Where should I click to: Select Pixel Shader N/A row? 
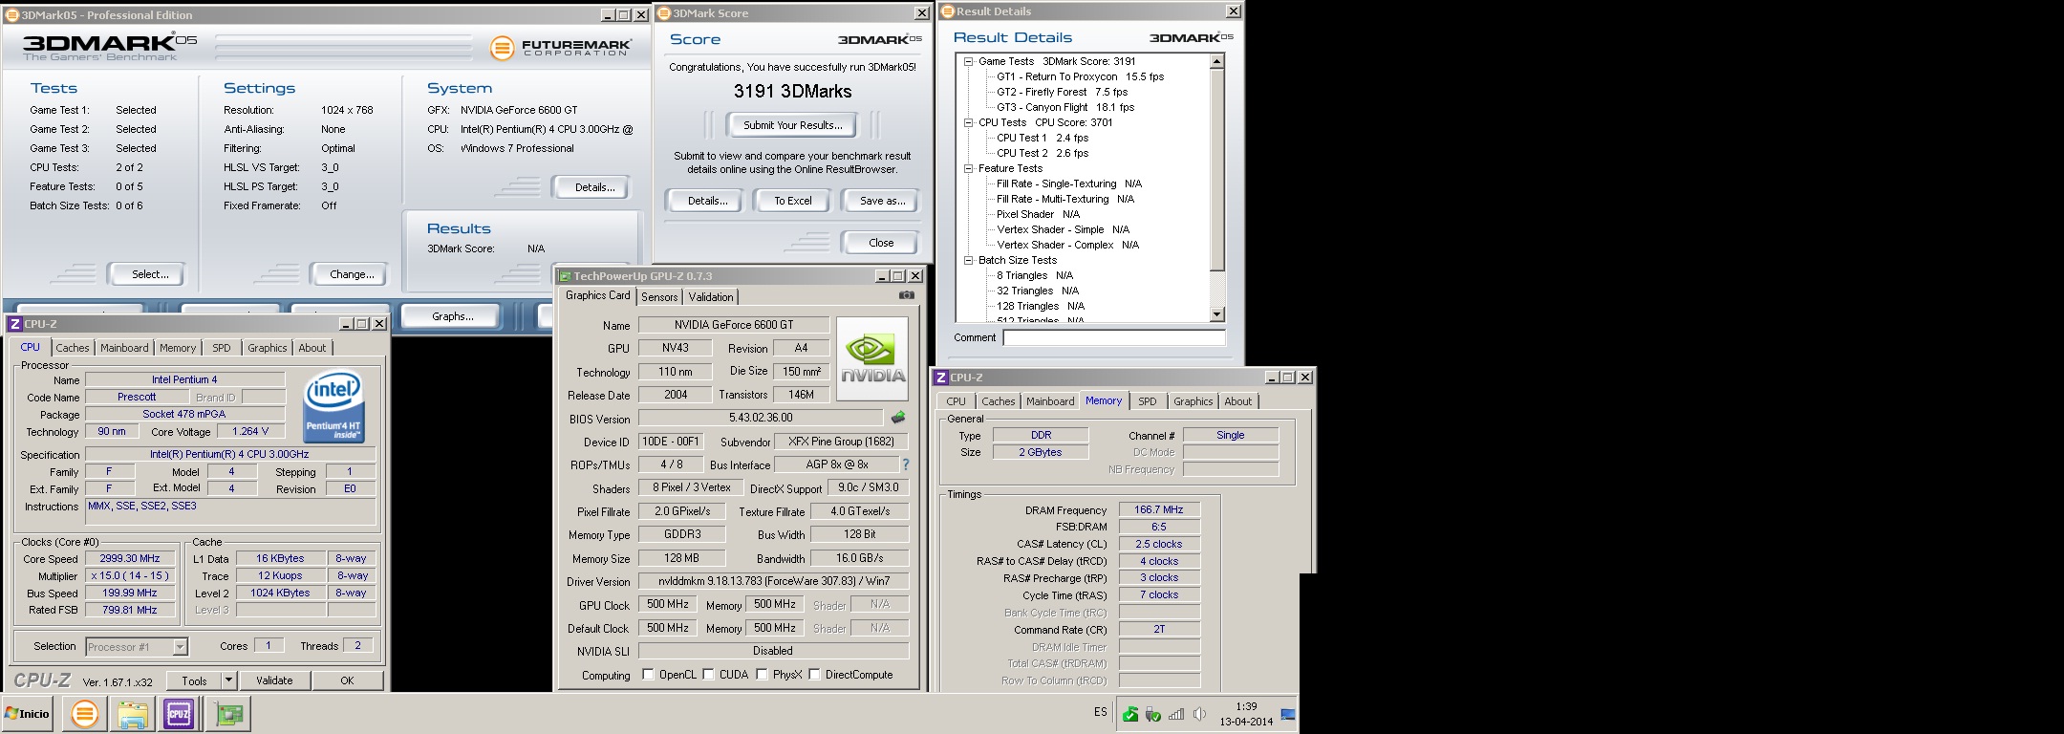point(1038,214)
